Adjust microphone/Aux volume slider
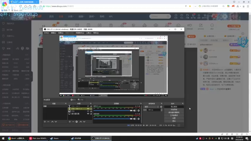 pyautogui.click(x=113, y=111)
